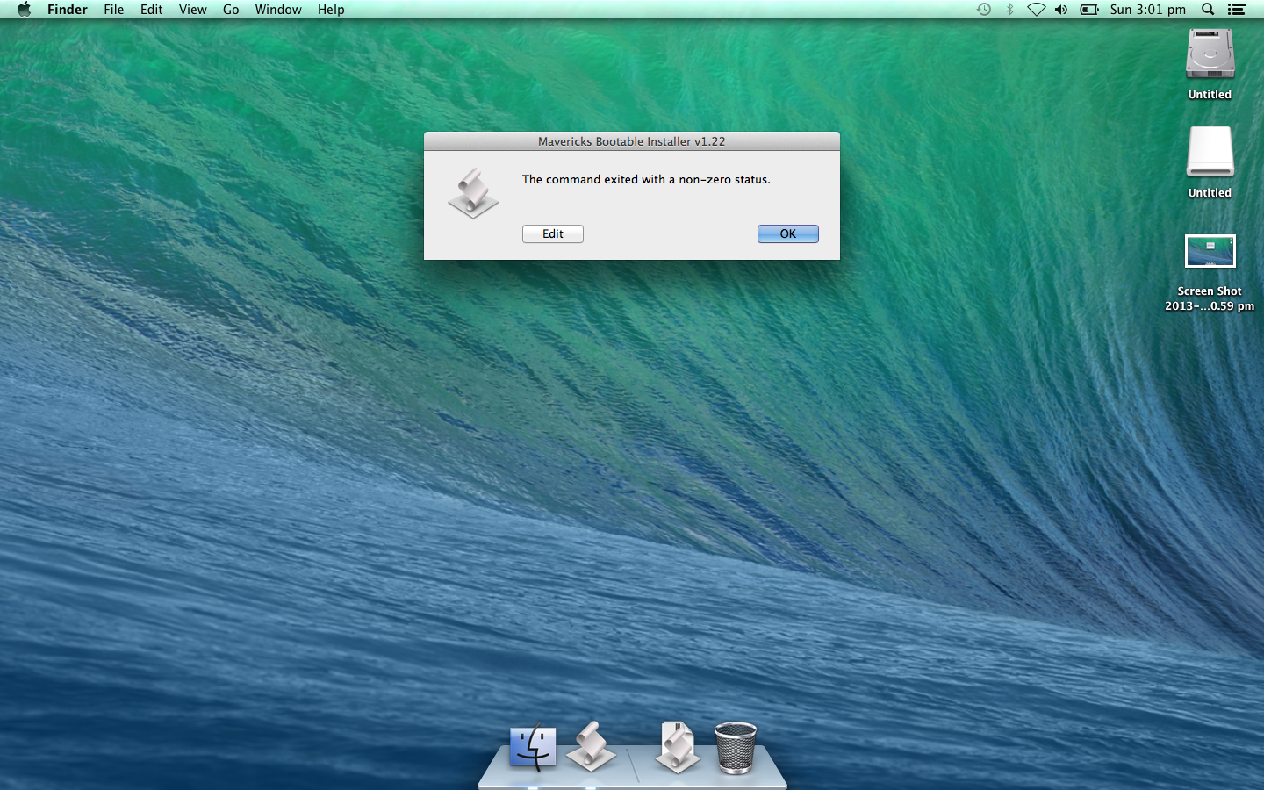Click the Screen Shot 2013 file name label
This screenshot has width=1264, height=790.
pos(1210,298)
